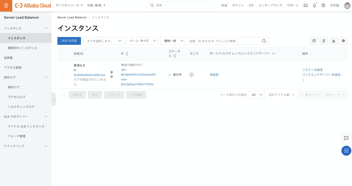Toggle the select-all checkbox in table header
Screen dimensions: 352x186
pos(63,54)
